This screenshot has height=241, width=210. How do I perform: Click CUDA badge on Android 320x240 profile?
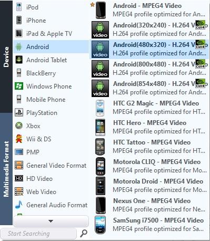tap(200, 25)
